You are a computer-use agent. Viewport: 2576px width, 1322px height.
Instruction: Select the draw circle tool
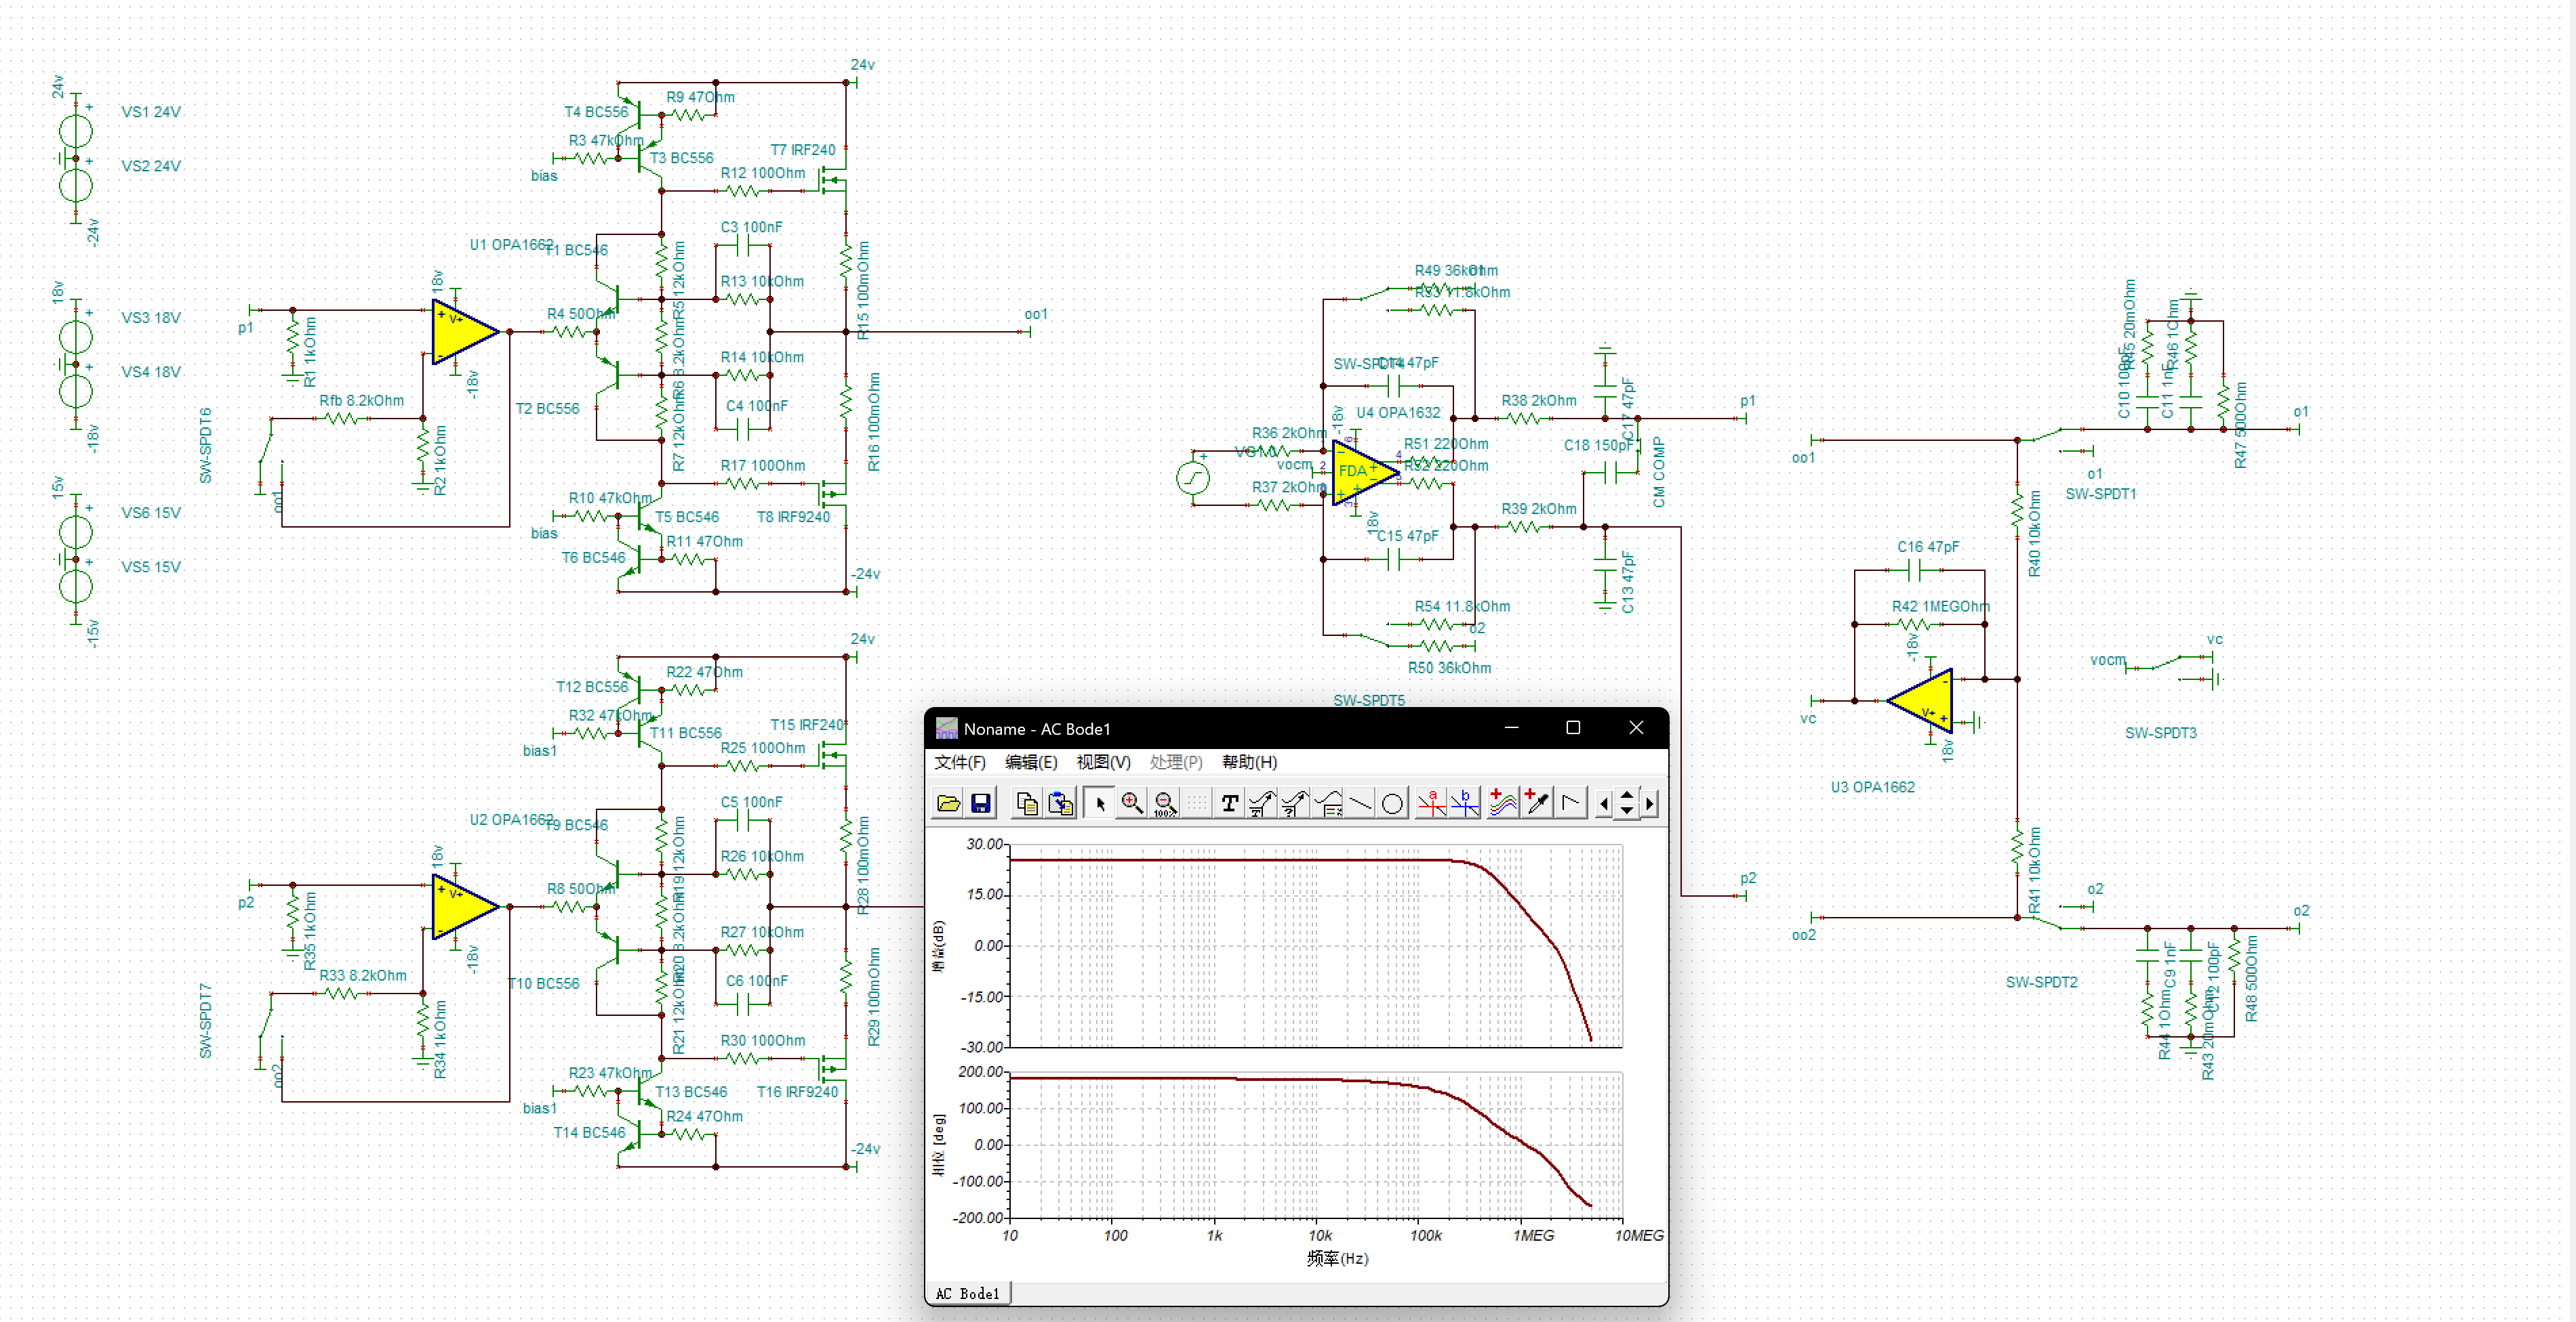coord(1392,803)
